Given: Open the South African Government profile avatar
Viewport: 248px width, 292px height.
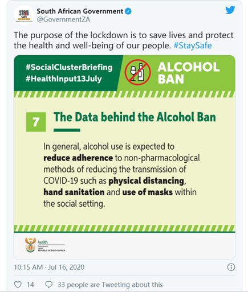Looking at the screenshot, I should click(x=24, y=15).
